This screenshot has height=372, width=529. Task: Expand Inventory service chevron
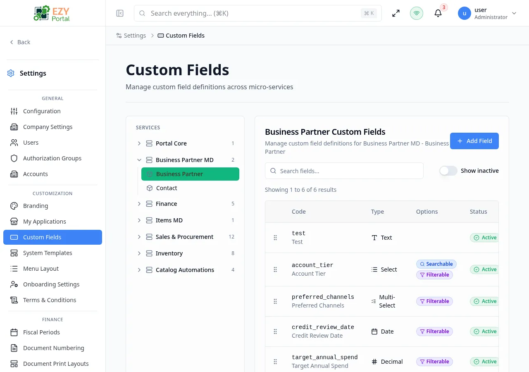point(139,253)
